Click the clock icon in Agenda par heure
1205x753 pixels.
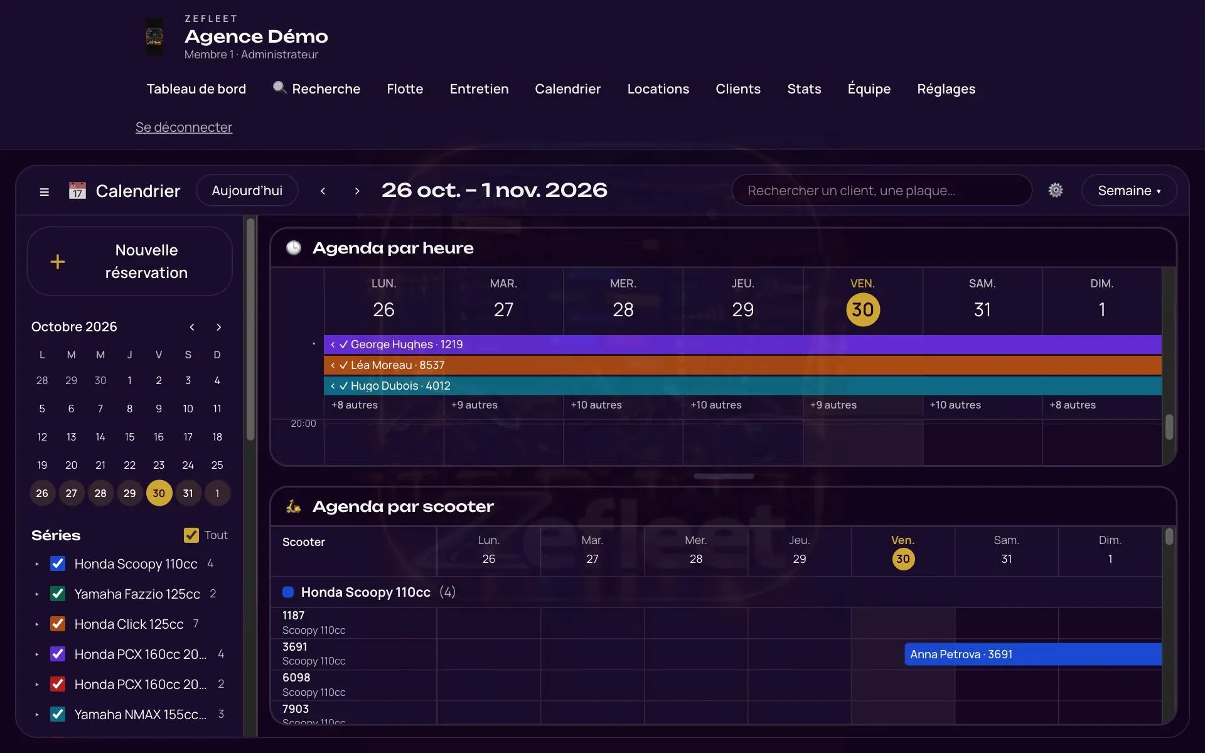coord(294,248)
